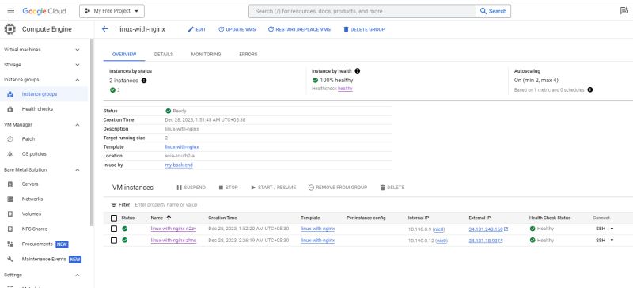This screenshot has height=288, width=633.
Task: Open the my-back-end link
Action: point(179,165)
